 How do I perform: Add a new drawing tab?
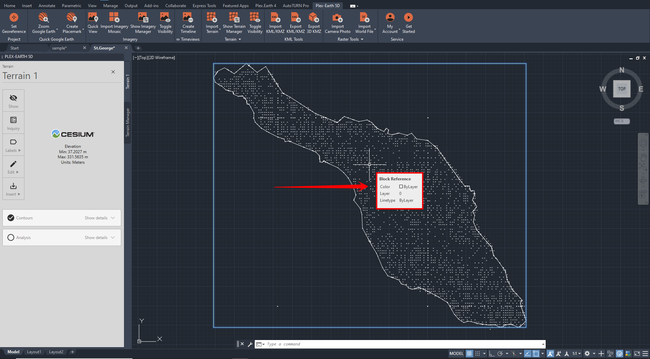pyautogui.click(x=138, y=48)
